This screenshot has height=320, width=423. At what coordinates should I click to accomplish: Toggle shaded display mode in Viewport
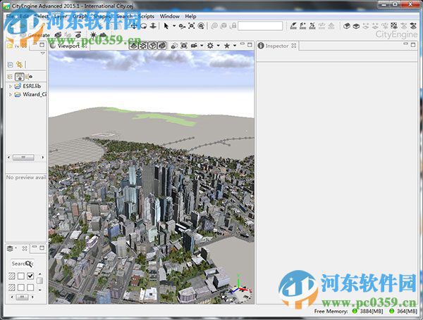click(153, 46)
